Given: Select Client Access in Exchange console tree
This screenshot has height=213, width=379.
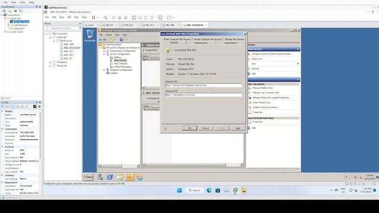Looking at the screenshot, I should pos(120,60).
